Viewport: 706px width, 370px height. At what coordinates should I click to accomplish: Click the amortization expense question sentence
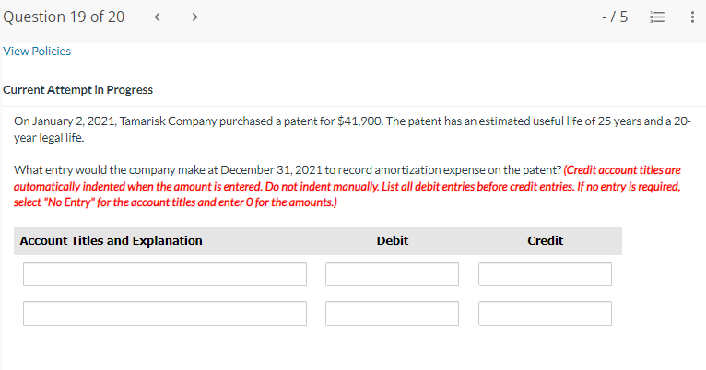point(286,170)
